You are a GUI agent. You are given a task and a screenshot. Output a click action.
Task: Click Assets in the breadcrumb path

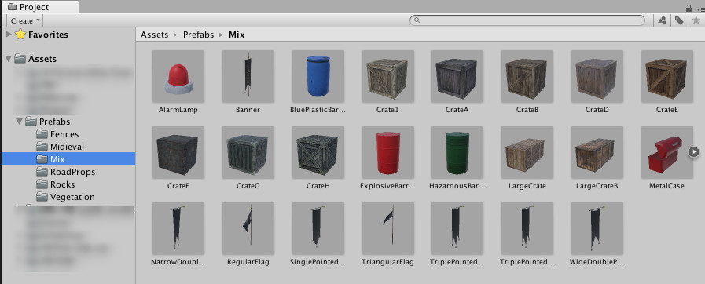tap(154, 35)
